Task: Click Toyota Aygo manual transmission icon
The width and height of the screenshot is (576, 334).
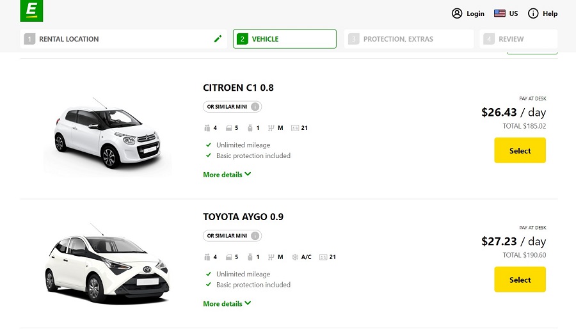Action: pyautogui.click(x=271, y=257)
